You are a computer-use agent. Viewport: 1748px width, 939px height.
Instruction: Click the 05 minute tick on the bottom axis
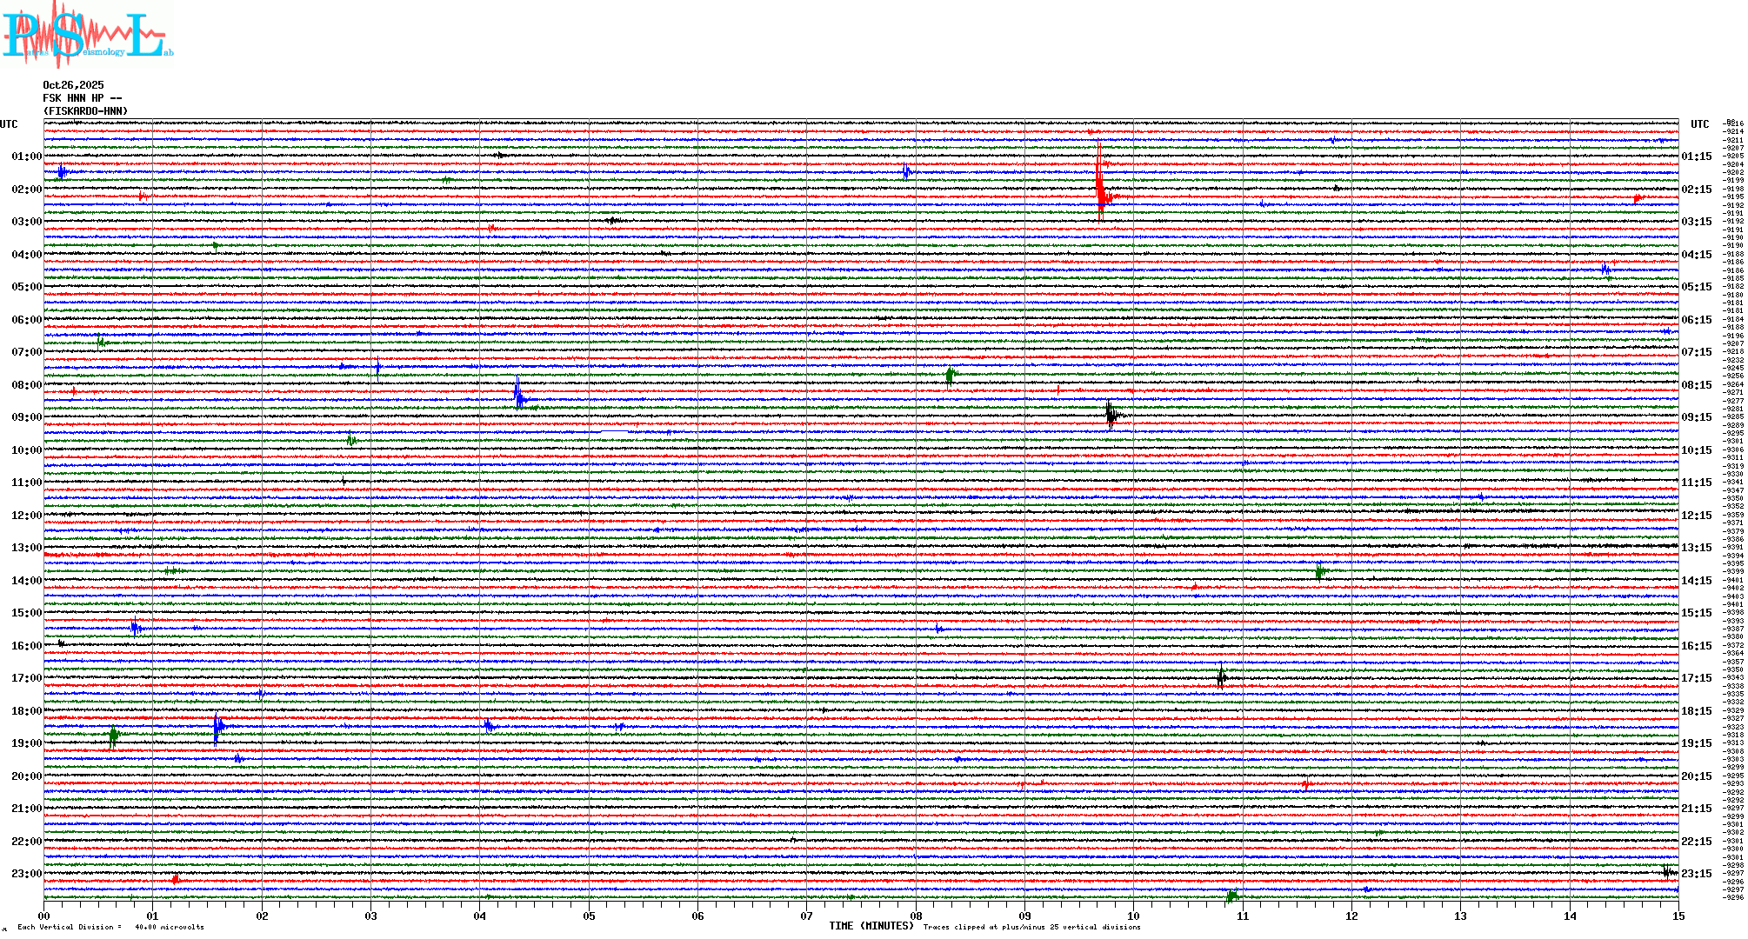589,916
